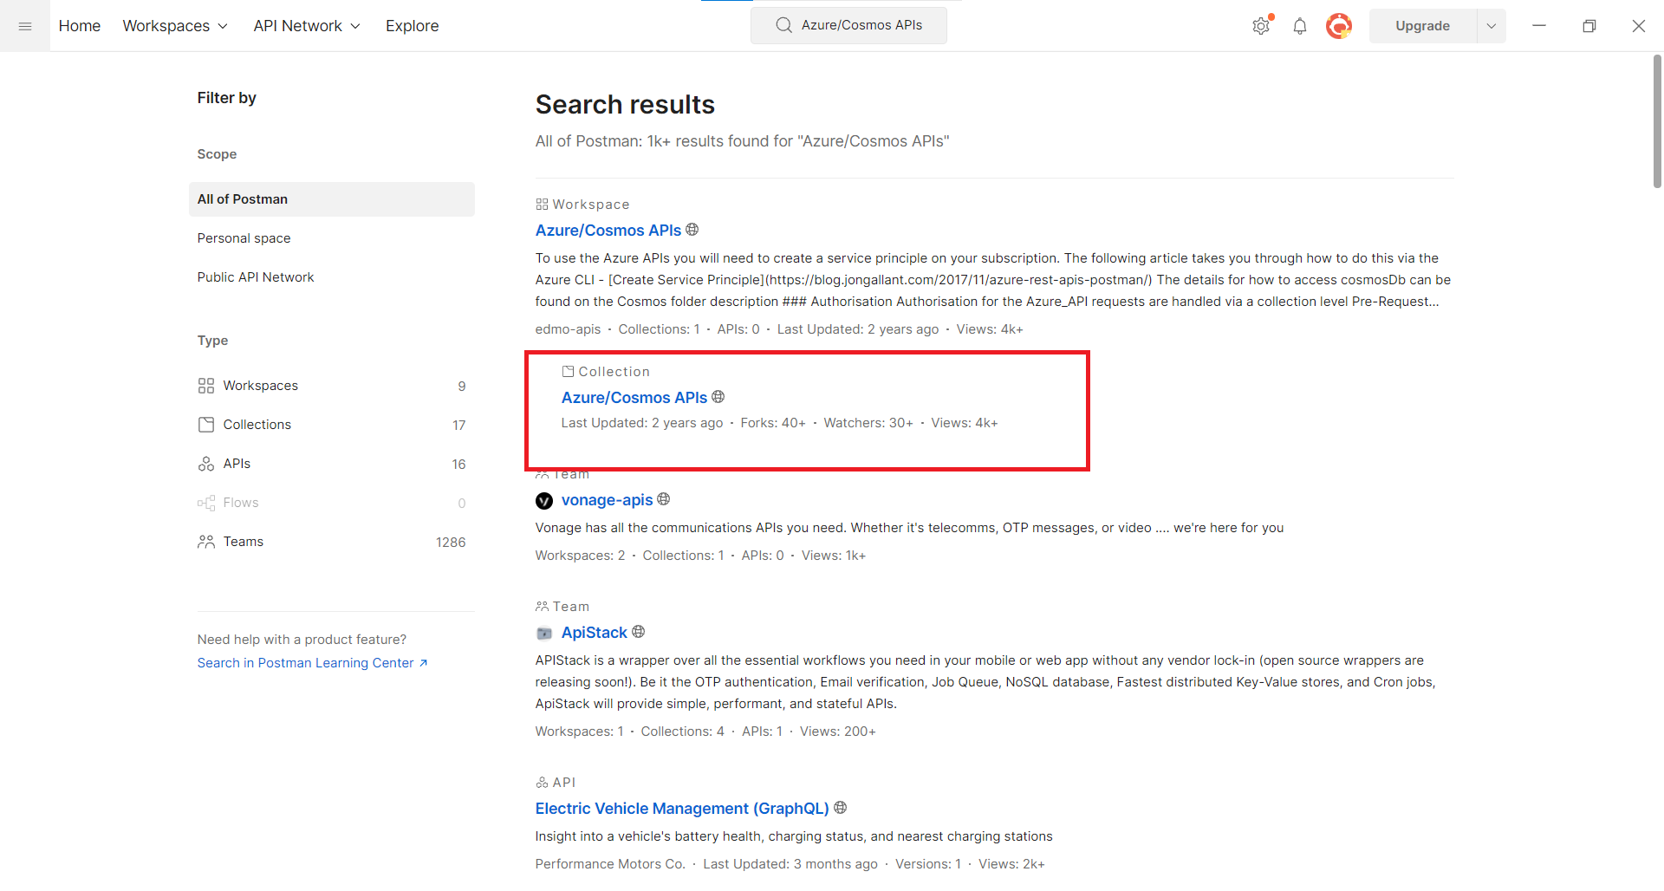Filter results by Workspaces
This screenshot has height=891, width=1664.
click(332, 386)
